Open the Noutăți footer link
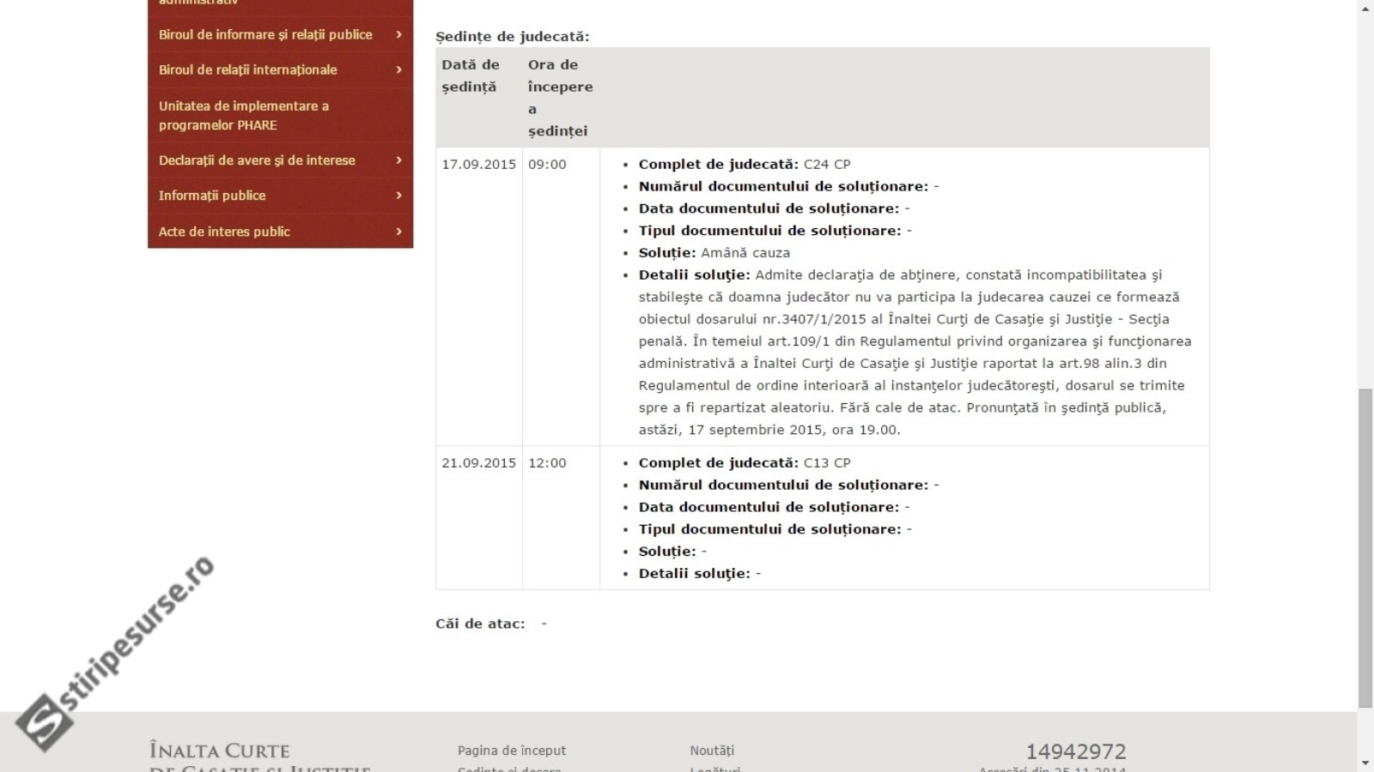The width and height of the screenshot is (1374, 772). [x=712, y=751]
